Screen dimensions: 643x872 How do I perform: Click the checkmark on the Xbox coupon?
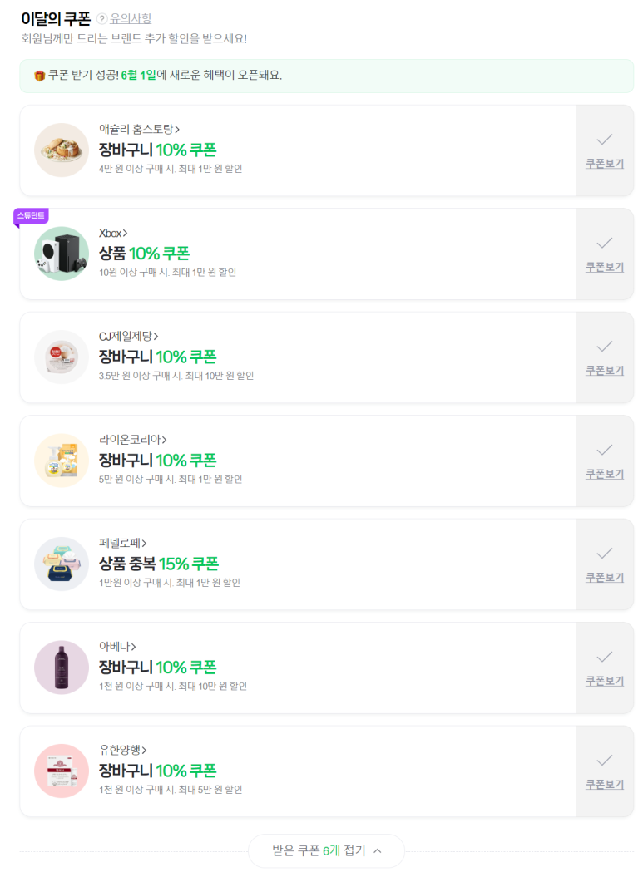(605, 243)
